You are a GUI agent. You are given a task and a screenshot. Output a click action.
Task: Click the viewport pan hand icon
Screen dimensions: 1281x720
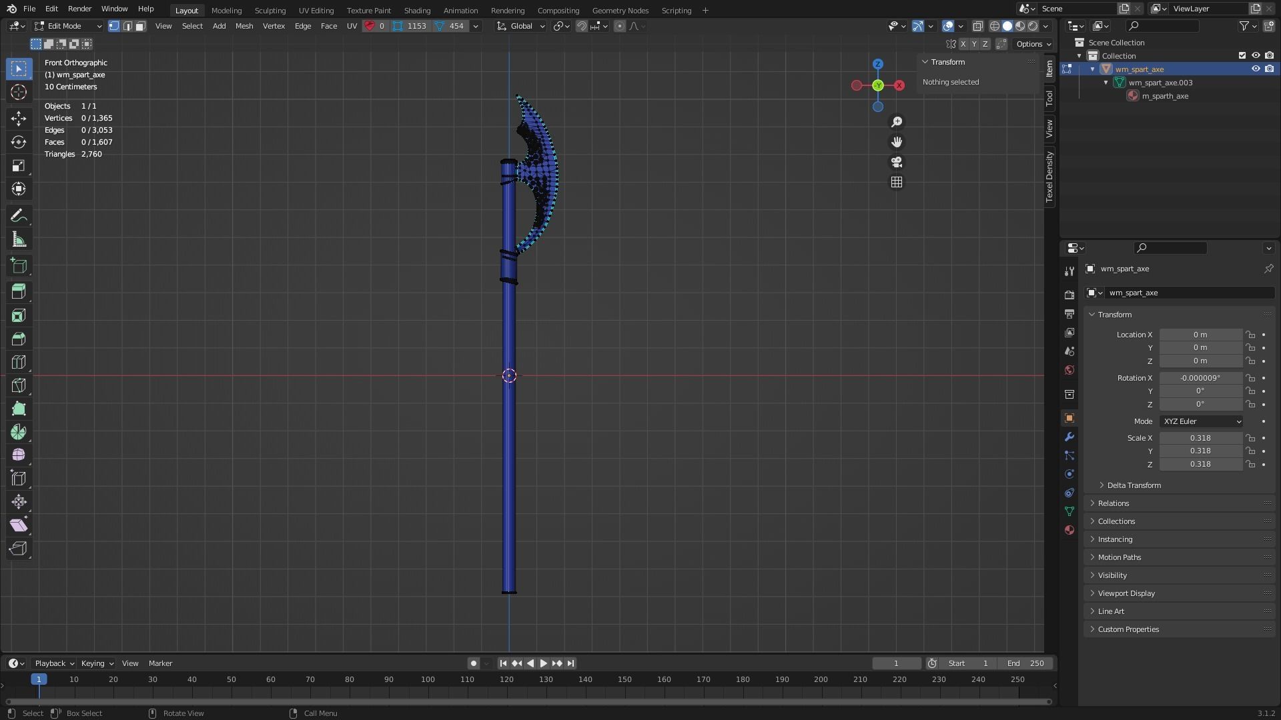[x=897, y=142]
